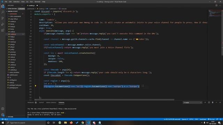Open File Explorer from the taskbar
Viewport: 223px width, 125px height.
66,123
